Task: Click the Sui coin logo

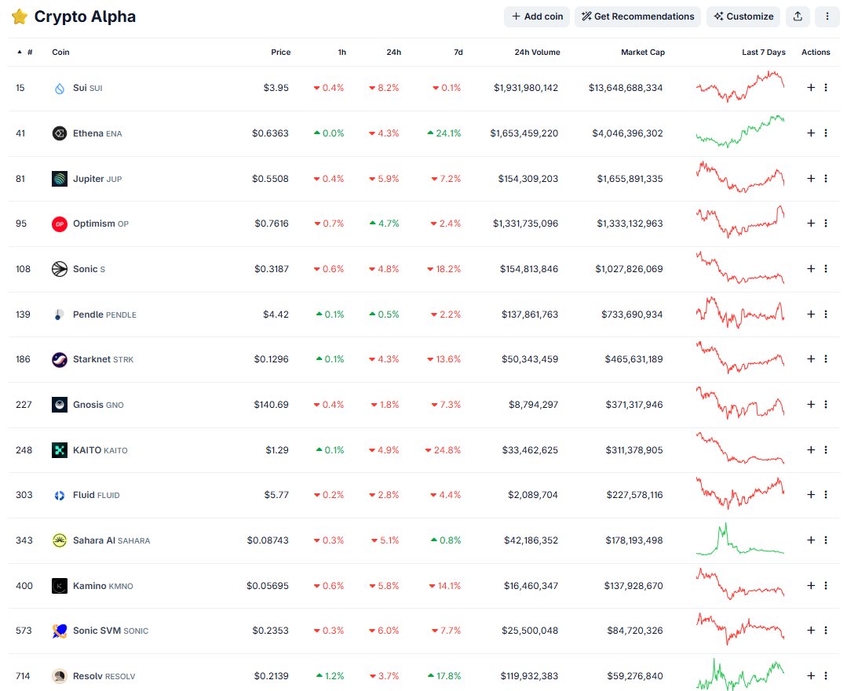Action: [60, 88]
